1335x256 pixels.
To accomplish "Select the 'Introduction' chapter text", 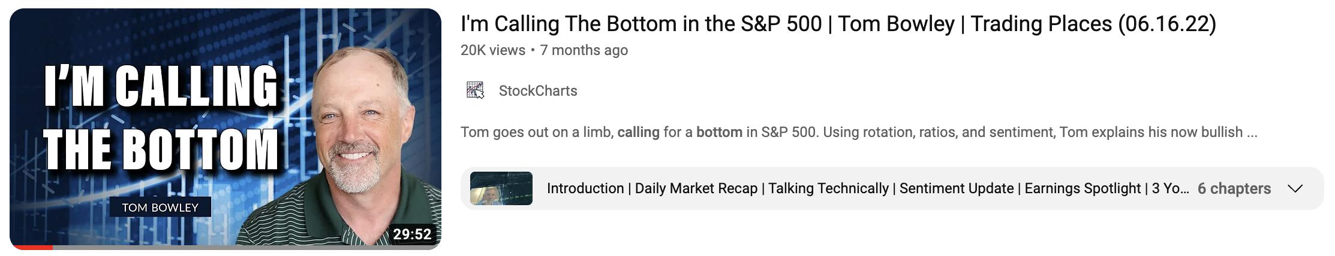I will coord(585,188).
